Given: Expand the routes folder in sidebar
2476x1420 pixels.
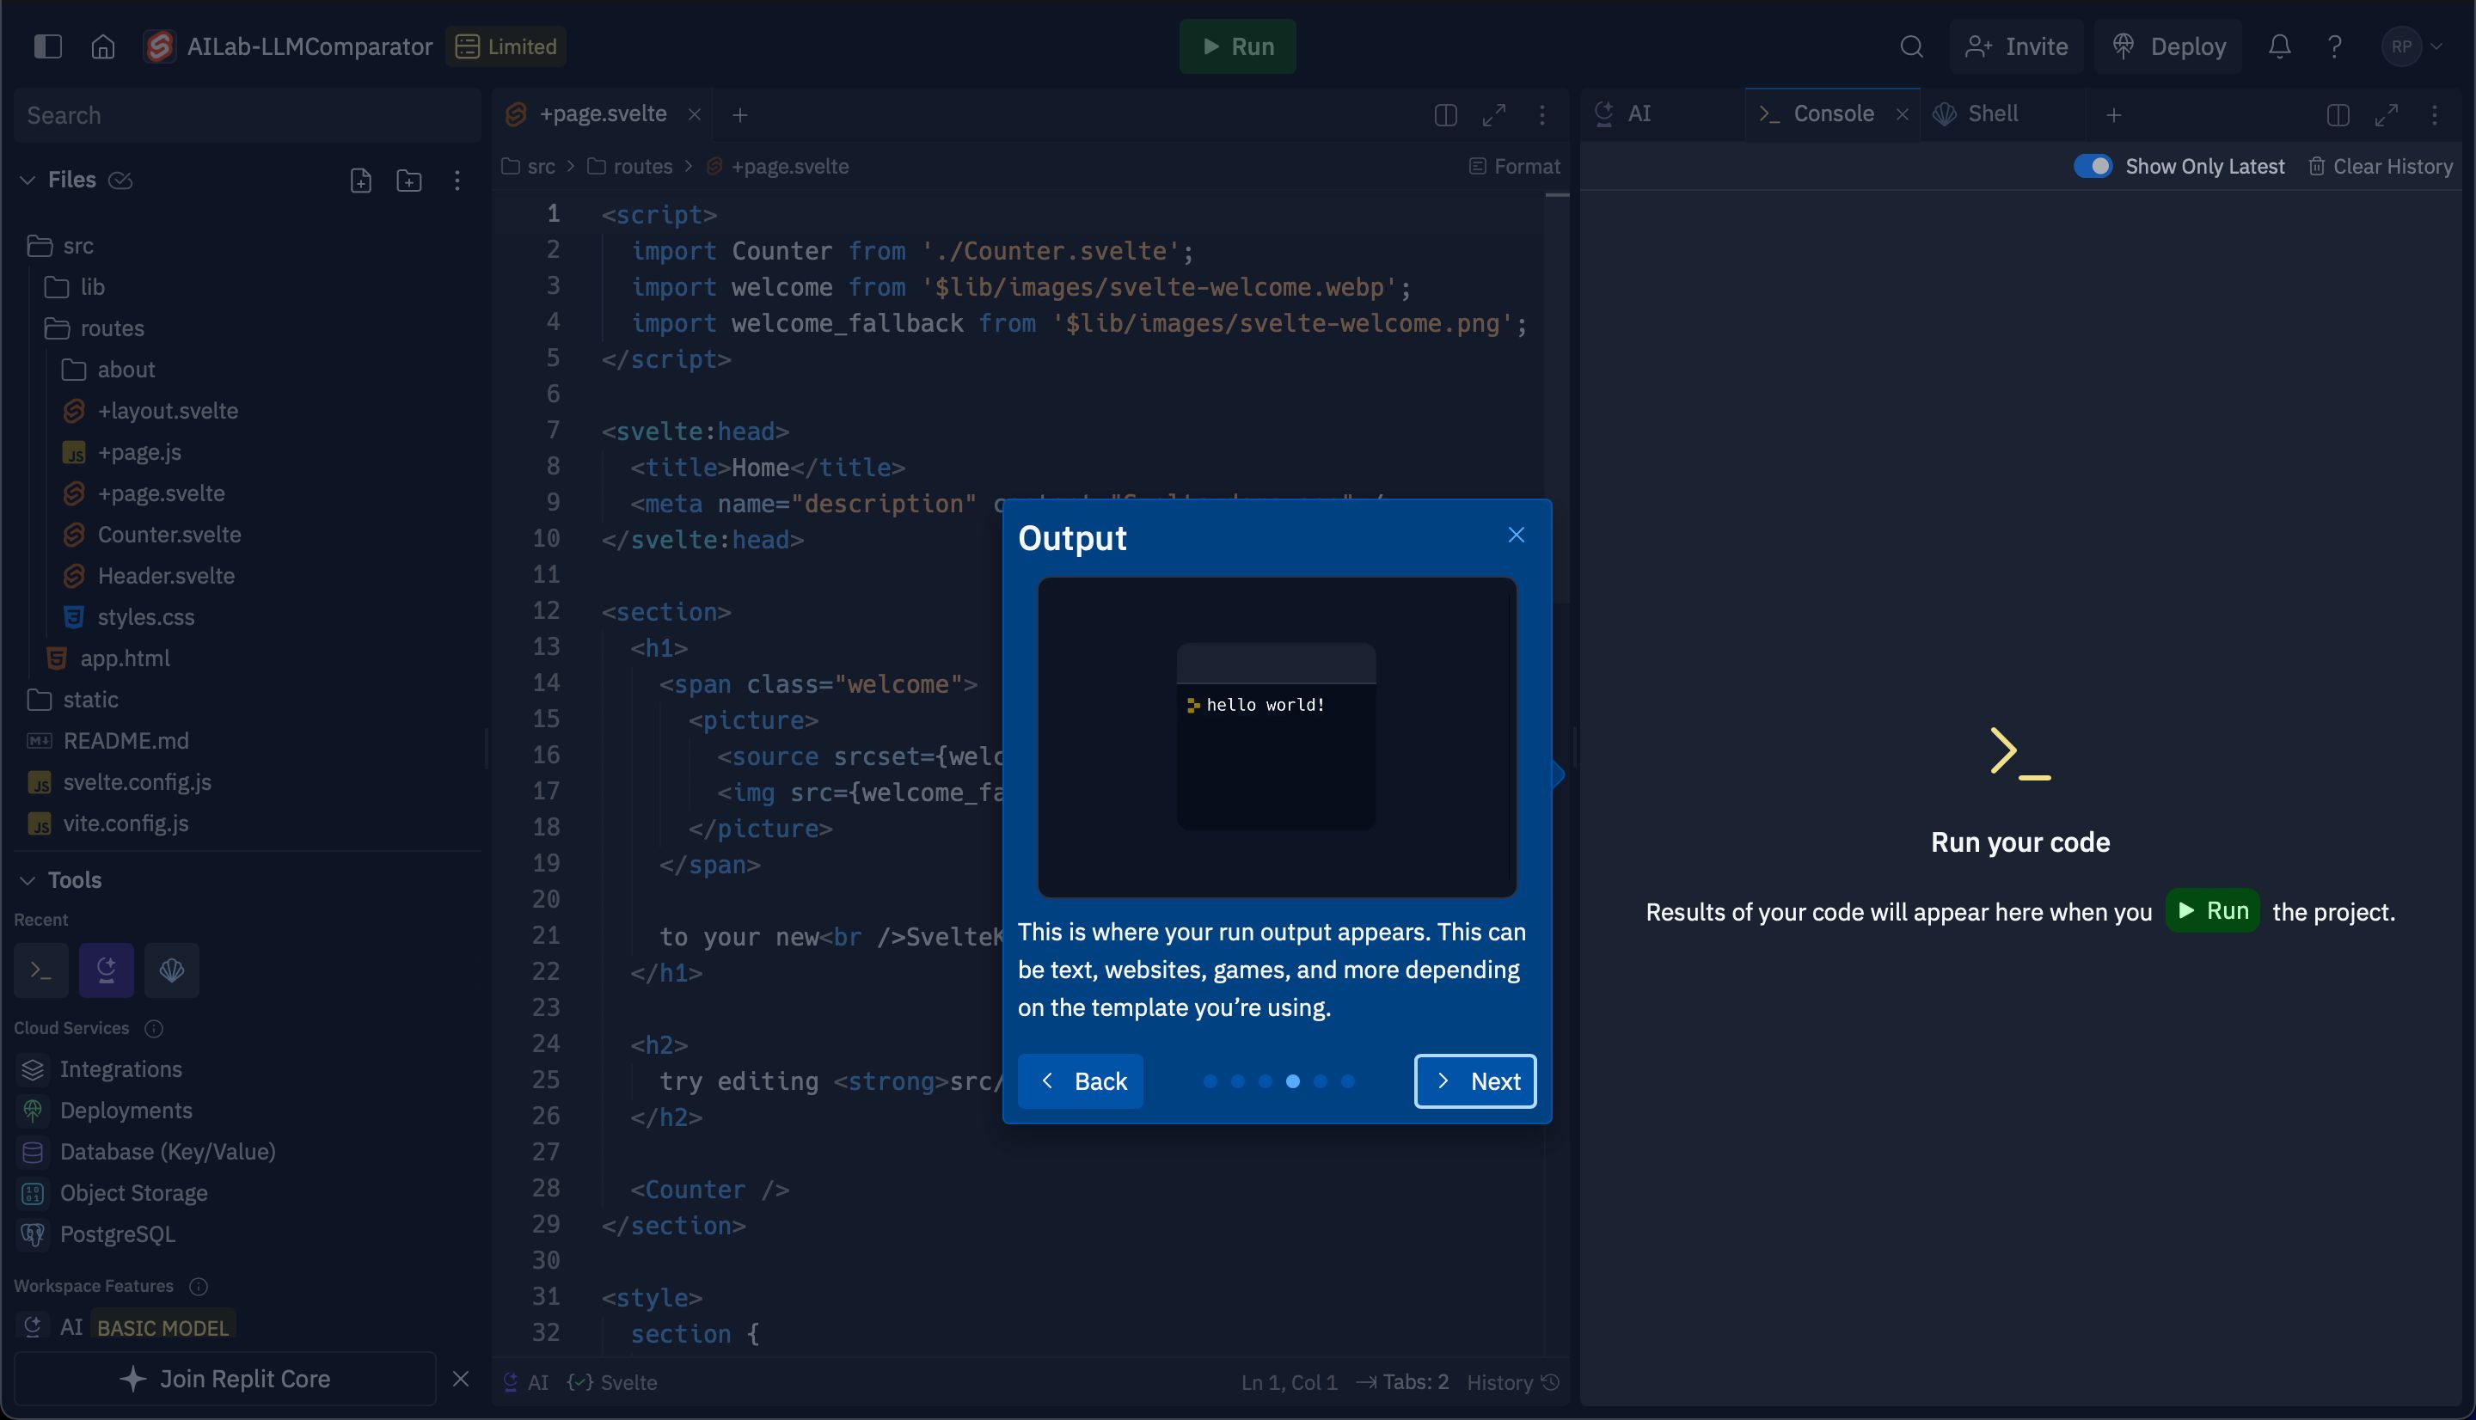Looking at the screenshot, I should (x=111, y=328).
